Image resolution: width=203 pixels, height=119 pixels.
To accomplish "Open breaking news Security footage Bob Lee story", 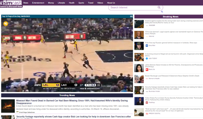I will (x=174, y=88).
